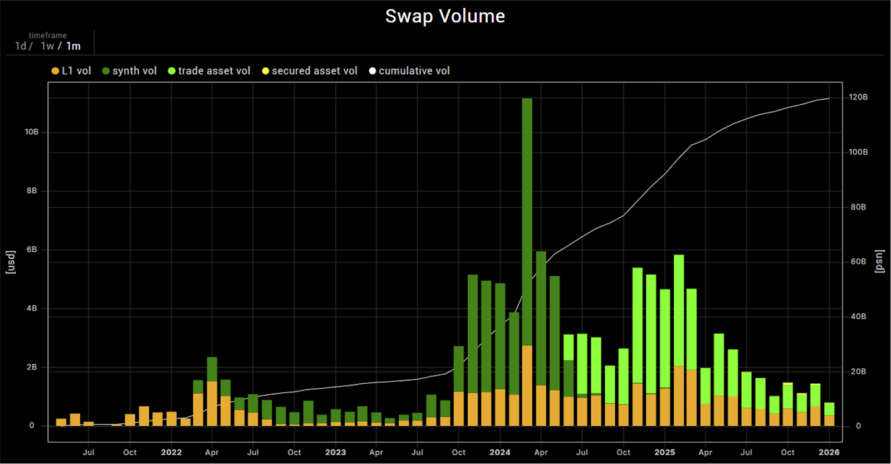Toggle the 'synth vol' series label
This screenshot has height=464, width=891.
134,71
